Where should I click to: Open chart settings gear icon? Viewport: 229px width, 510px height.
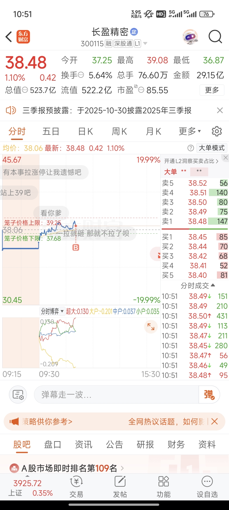coord(217,131)
